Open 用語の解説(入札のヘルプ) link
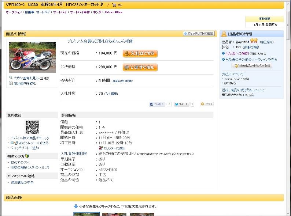The image size is (291, 216). 30,167
